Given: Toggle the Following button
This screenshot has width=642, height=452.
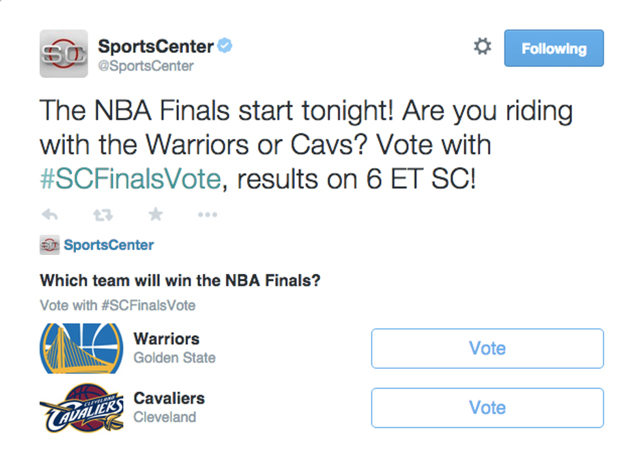Looking at the screenshot, I should [x=554, y=48].
